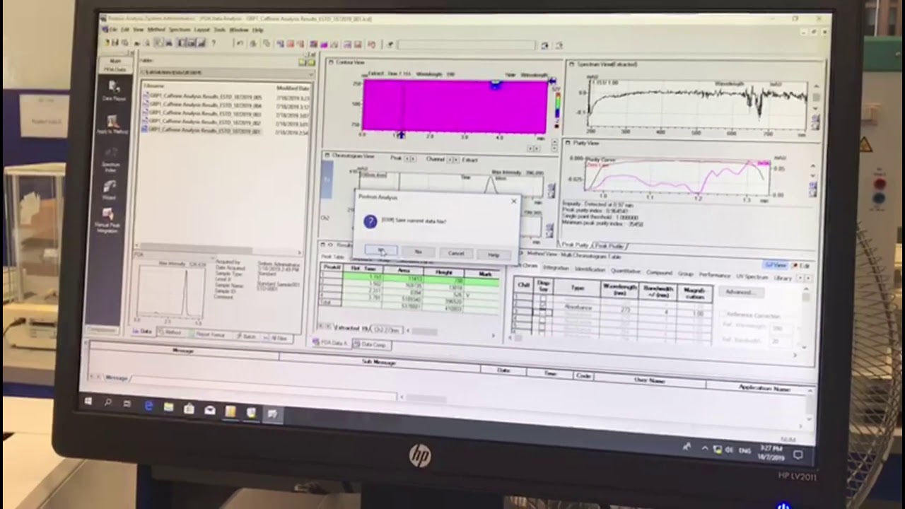
Task: Switch to the UV Spectrum tab
Action: [x=752, y=277]
